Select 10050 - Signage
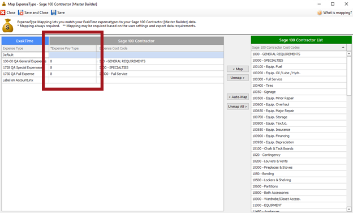The width and height of the screenshot is (353, 213). (x=299, y=92)
